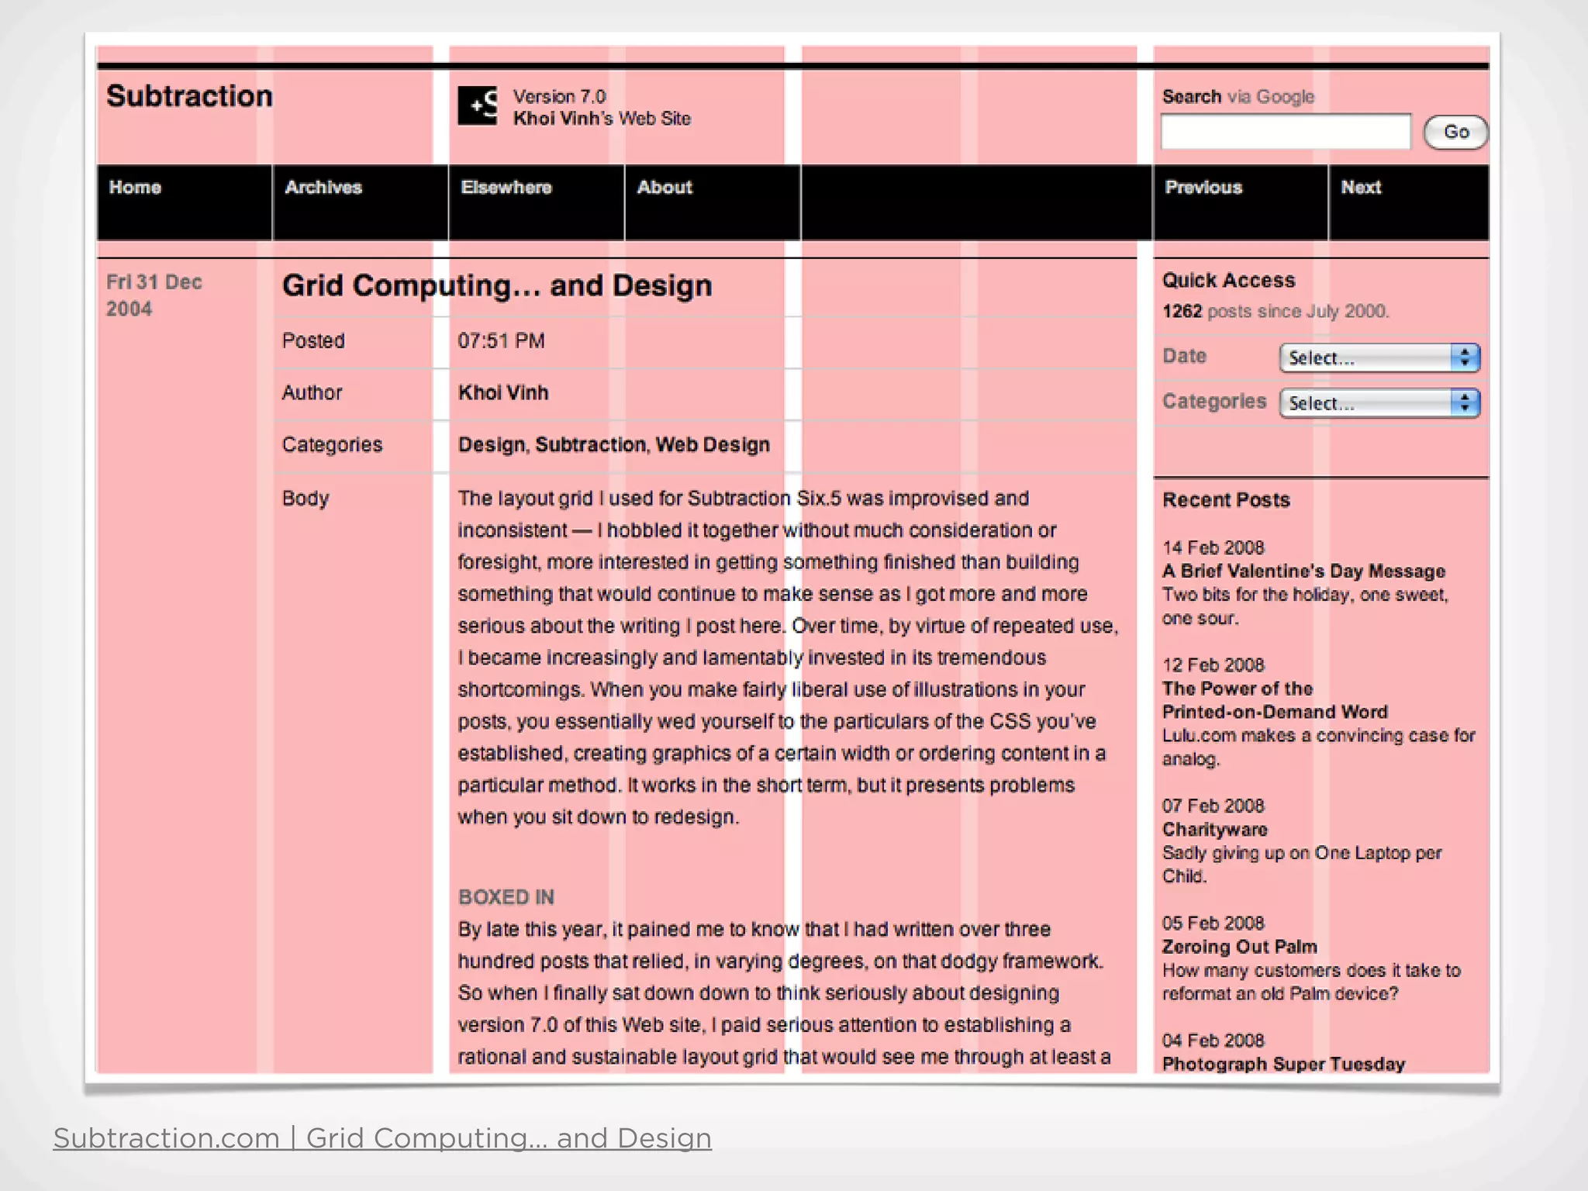Click the Go search button
Viewport: 1588px width, 1191px height.
click(1455, 132)
